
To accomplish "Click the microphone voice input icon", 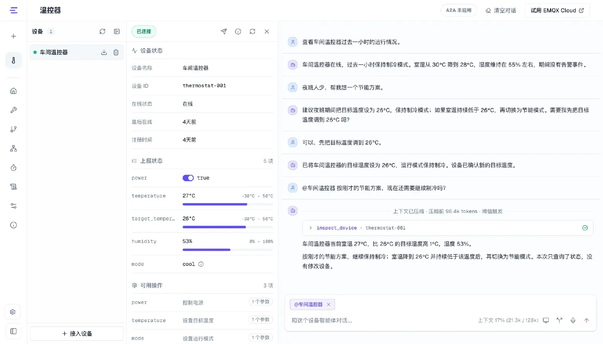I will click(573, 320).
